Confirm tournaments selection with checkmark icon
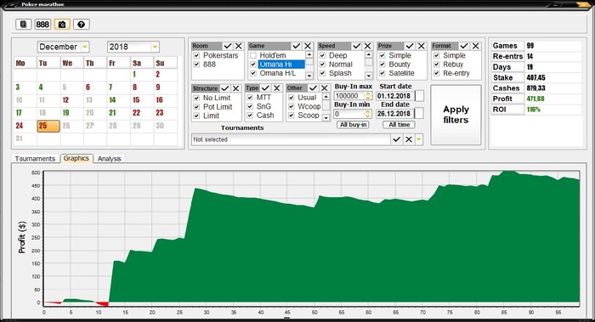595x322 pixels. point(397,139)
